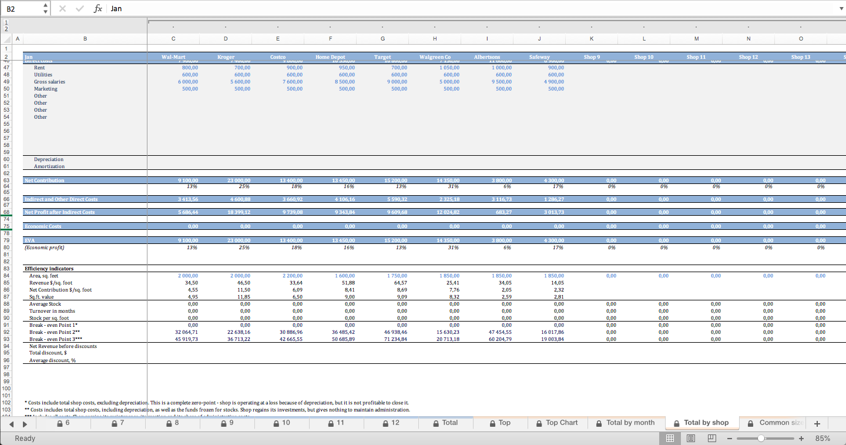
Task: Open the Common size sheet tab
Action: [x=774, y=423]
